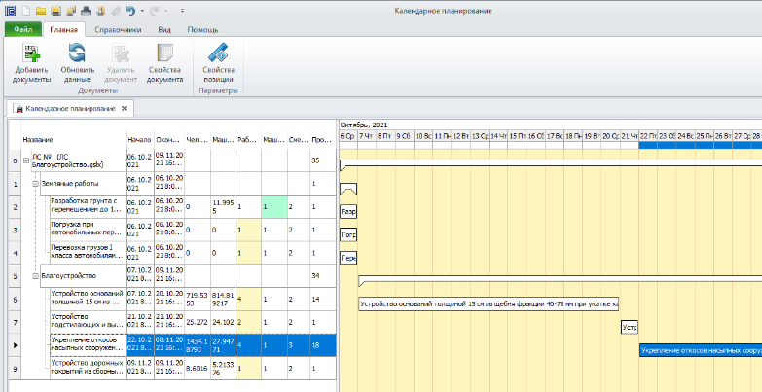Click Удалить документ button
This screenshot has width=762, height=392.
(121, 62)
